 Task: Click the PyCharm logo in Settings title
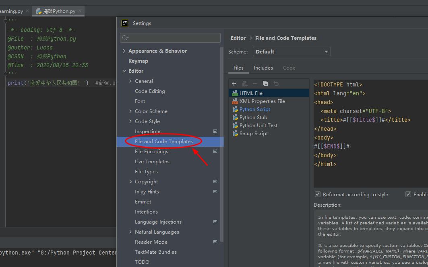tap(125, 23)
